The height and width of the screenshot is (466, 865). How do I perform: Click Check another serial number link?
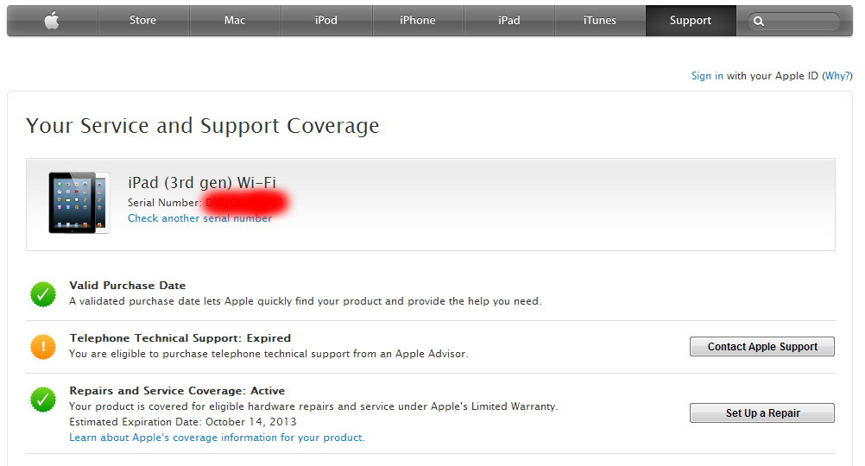coord(199,218)
